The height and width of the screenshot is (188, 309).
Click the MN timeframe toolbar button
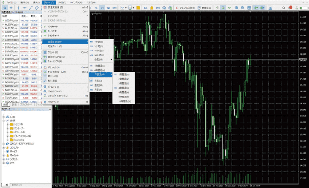[x=114, y=7]
